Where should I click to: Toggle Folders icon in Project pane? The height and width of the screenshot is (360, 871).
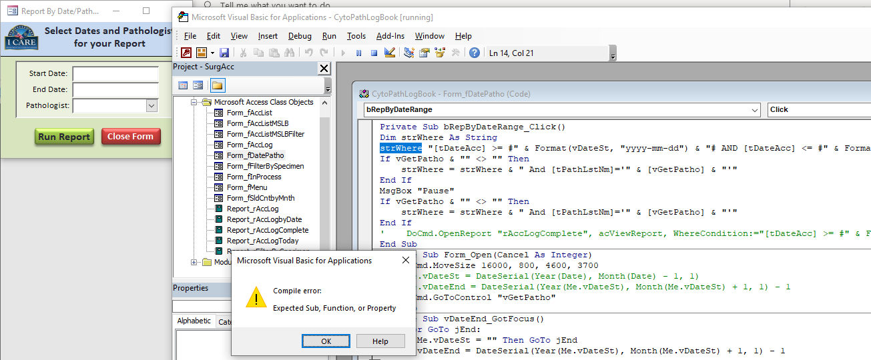[217, 85]
